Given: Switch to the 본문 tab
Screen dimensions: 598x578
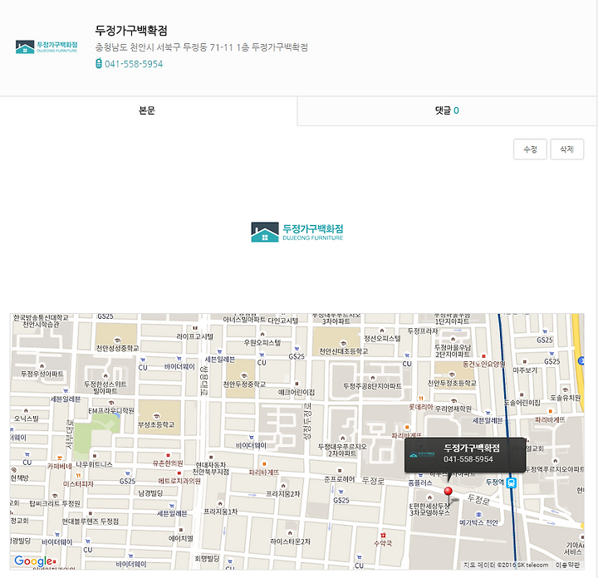Looking at the screenshot, I should tap(147, 110).
